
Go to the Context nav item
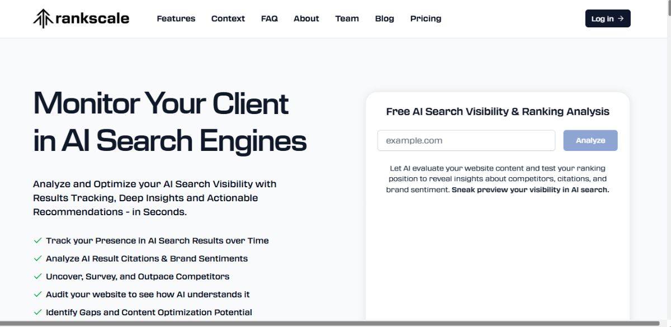coord(228,18)
